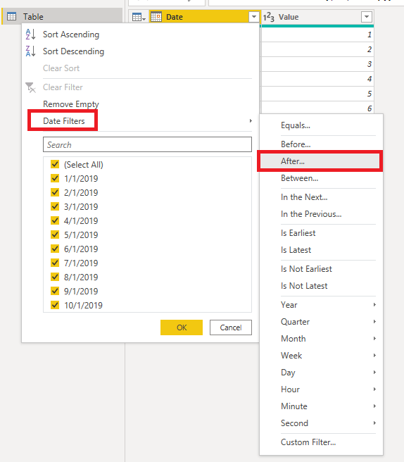Uncheck the 9/1/2019 checkbox
This screenshot has width=404, height=462.
click(55, 291)
